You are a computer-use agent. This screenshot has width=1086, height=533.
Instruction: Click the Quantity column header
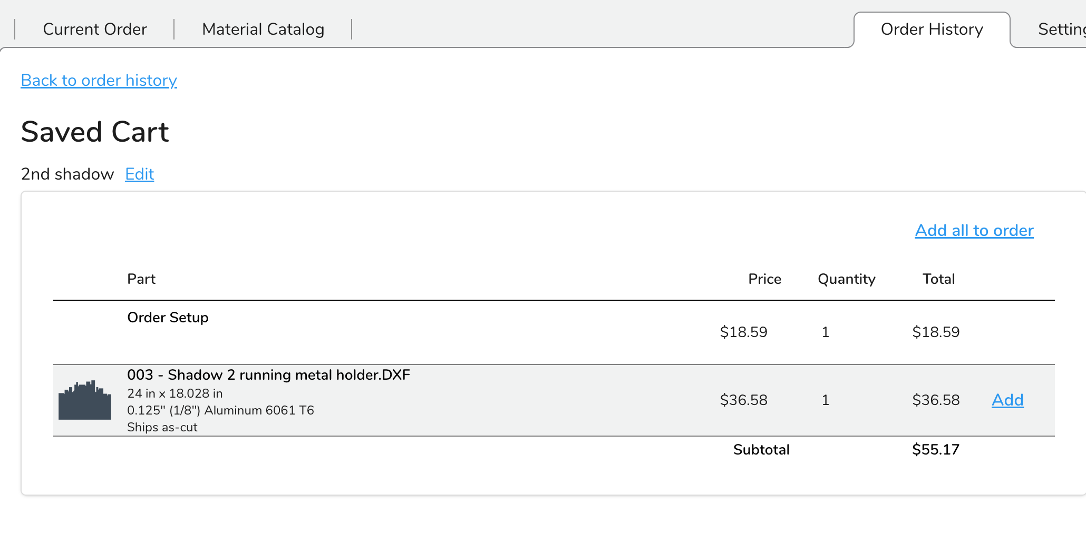[x=846, y=279]
